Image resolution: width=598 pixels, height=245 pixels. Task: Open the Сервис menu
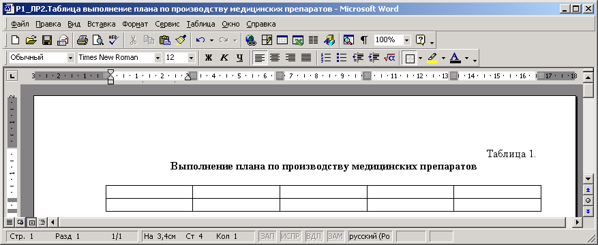(x=167, y=24)
